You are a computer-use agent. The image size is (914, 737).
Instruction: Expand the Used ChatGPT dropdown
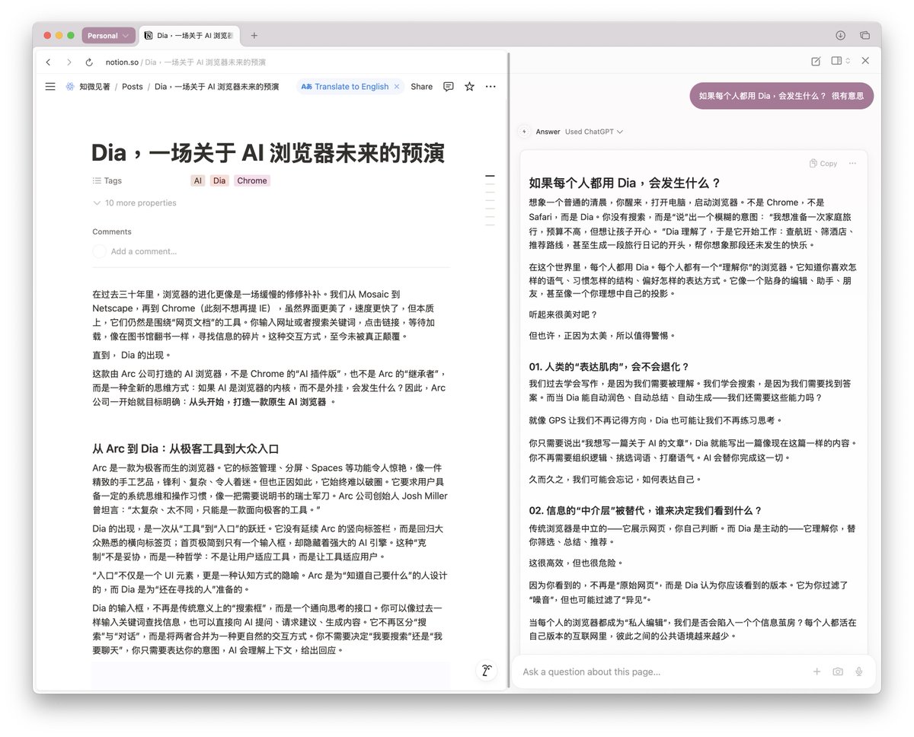[x=594, y=132]
